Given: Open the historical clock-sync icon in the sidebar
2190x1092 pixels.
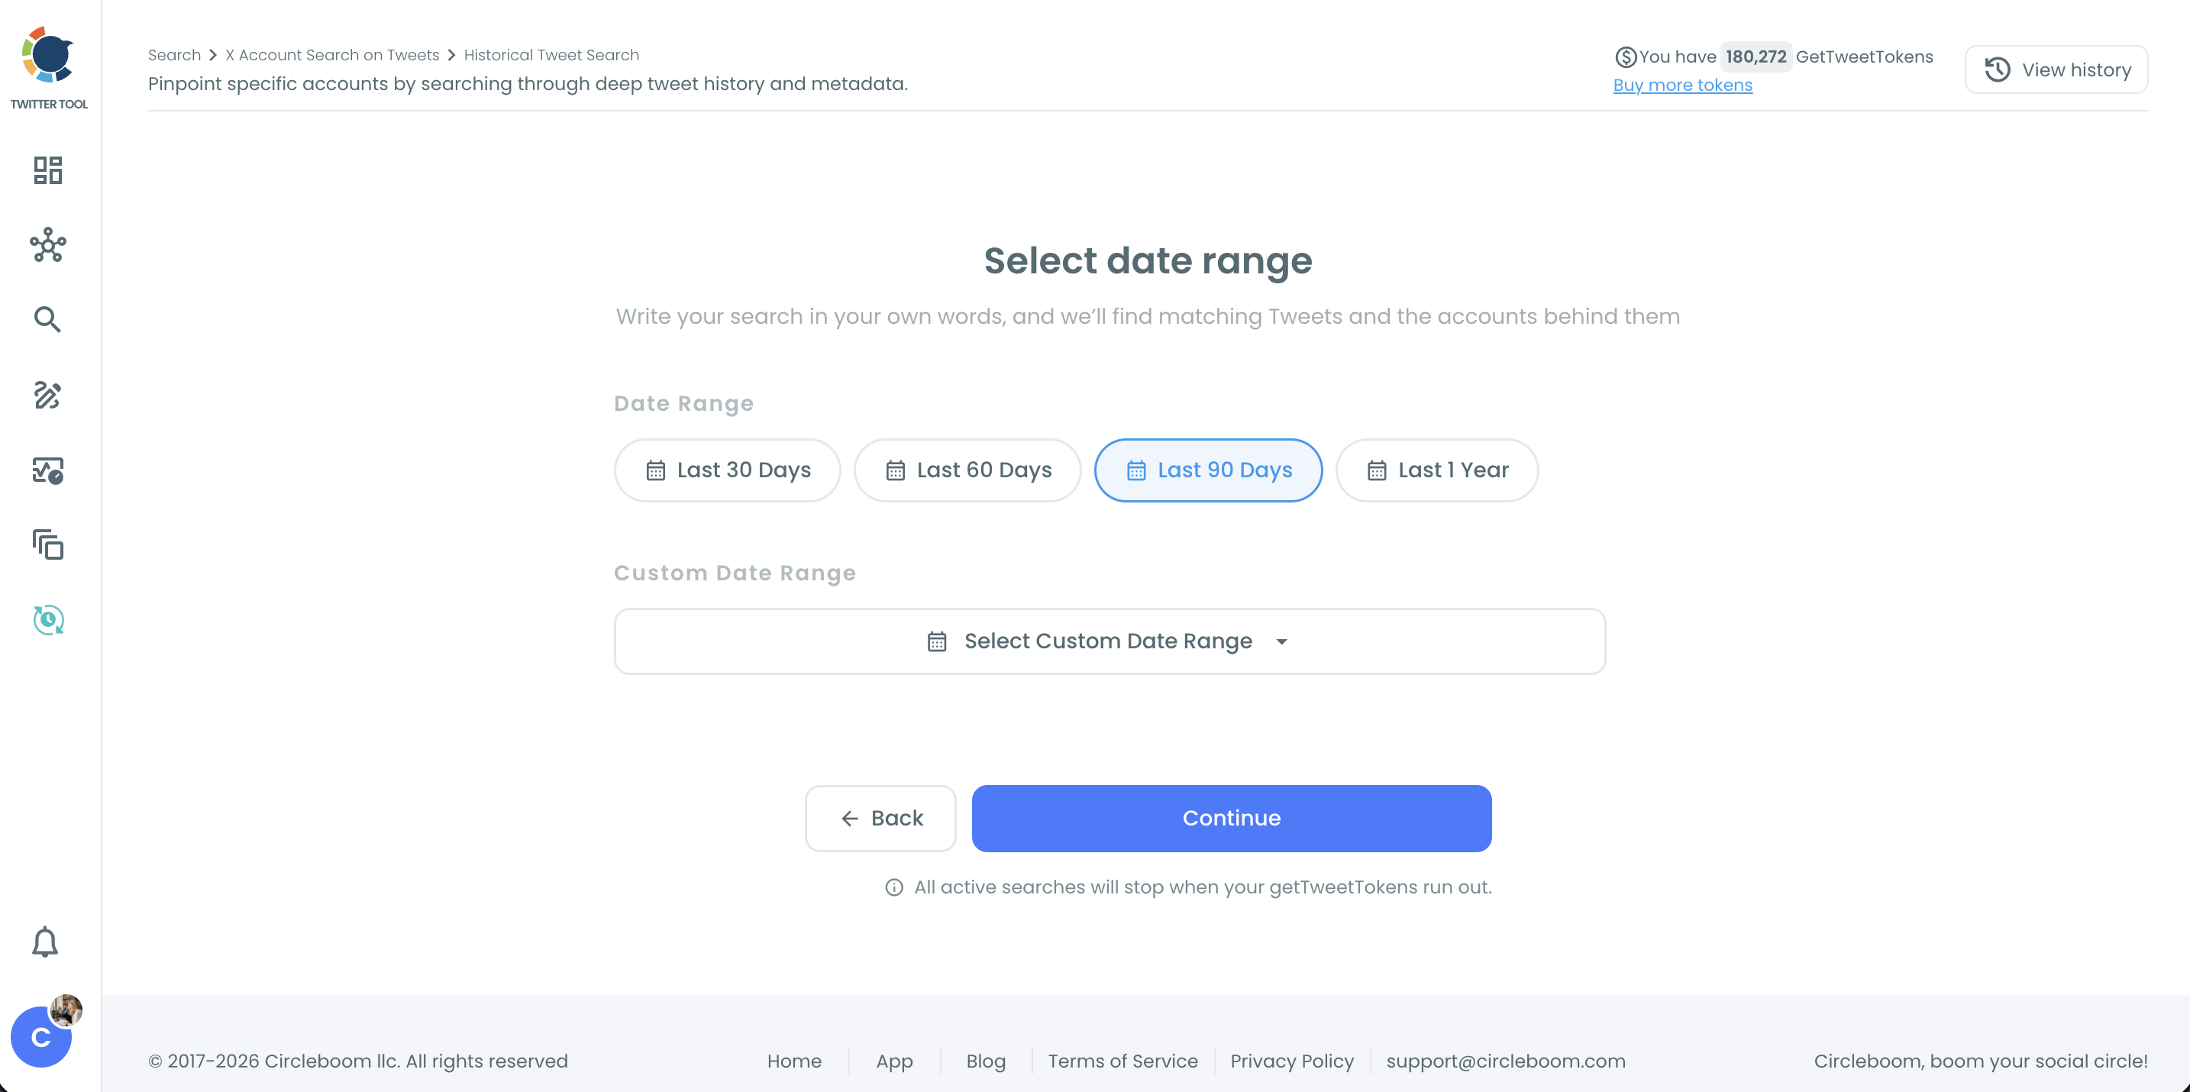Looking at the screenshot, I should pos(47,620).
